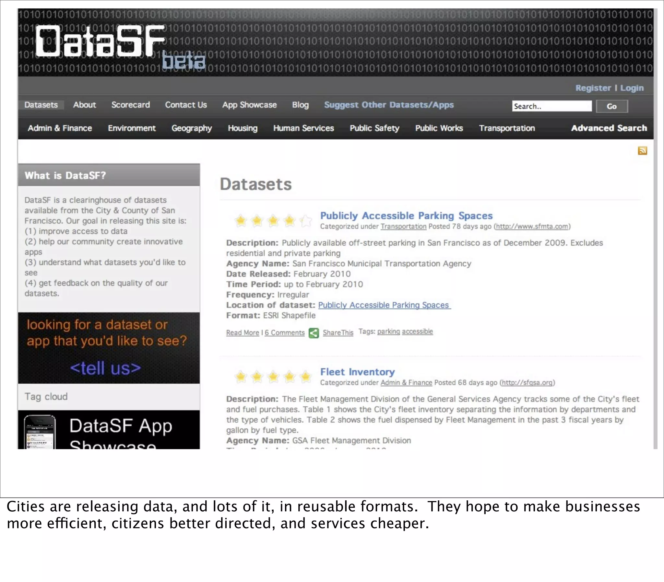664x582 pixels.
Task: Click the Register link
Action: point(593,88)
